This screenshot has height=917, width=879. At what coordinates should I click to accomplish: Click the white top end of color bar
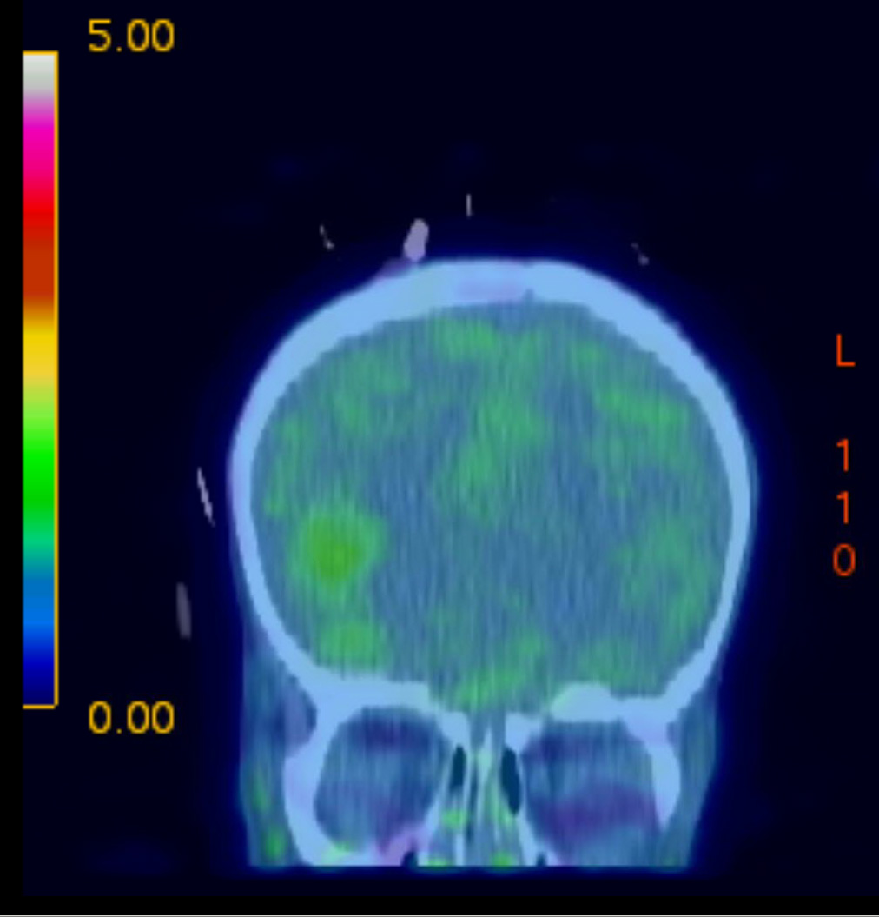[40, 71]
